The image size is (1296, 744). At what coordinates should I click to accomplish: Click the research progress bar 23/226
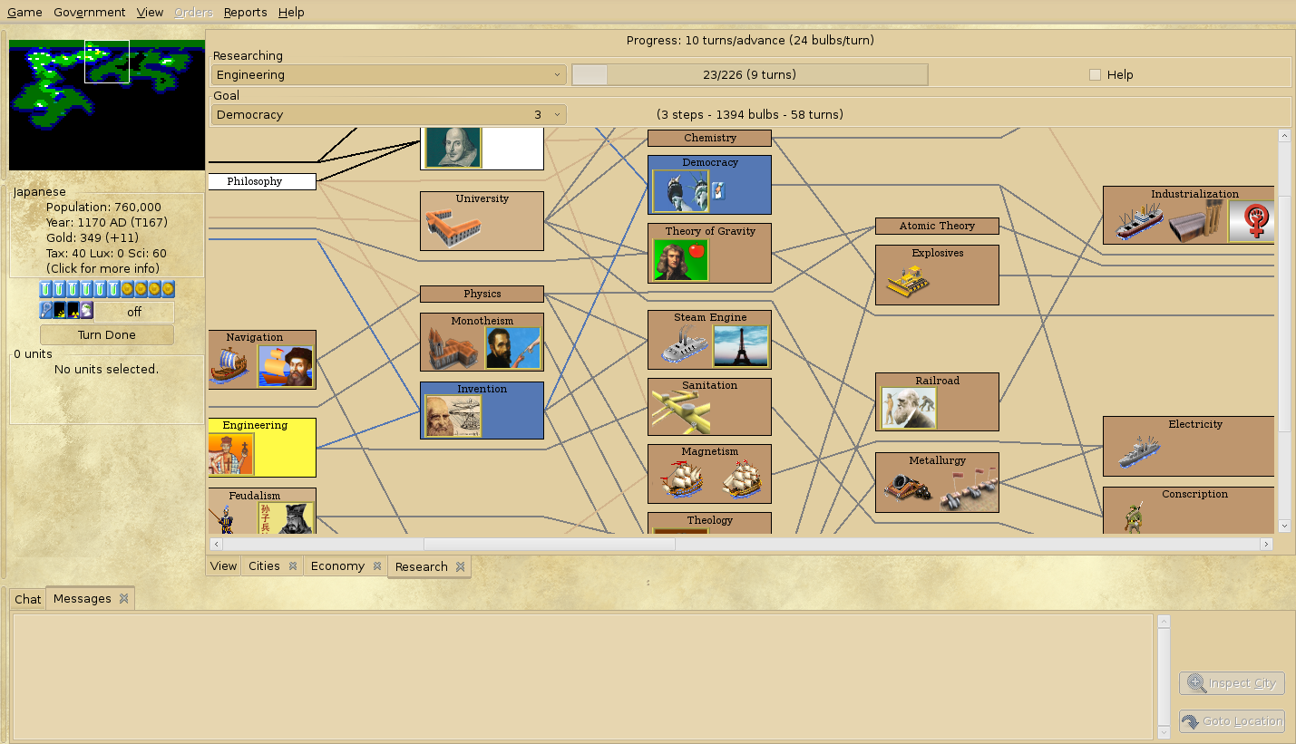(x=750, y=75)
